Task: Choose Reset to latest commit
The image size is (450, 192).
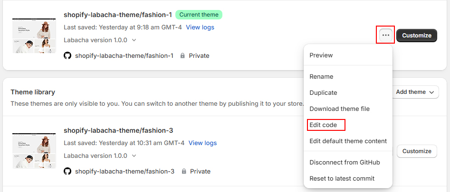Action: (x=348, y=179)
